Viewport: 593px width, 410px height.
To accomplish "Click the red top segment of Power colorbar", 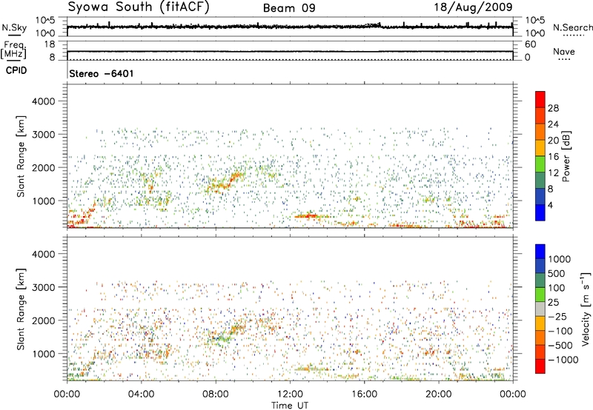I will pos(540,99).
